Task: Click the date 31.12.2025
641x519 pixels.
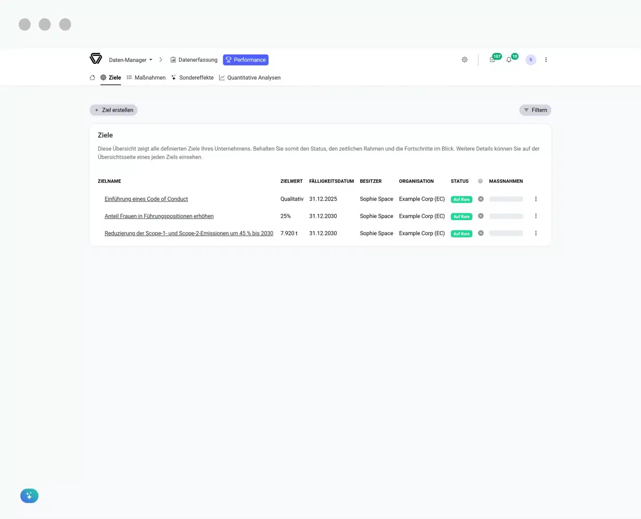Action: 323,199
